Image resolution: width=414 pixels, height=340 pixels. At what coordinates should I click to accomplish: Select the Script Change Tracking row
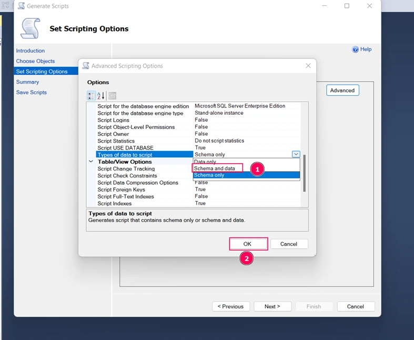tap(145, 168)
